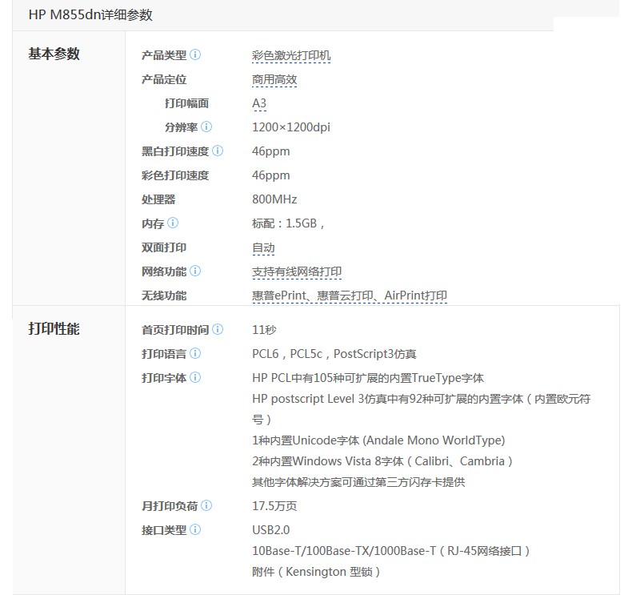Follow the 商用高效 link
Viewport: 632px width, 595px height.
pos(274,79)
